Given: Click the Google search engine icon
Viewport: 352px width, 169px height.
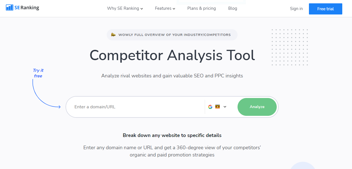Looking at the screenshot, I should point(210,107).
